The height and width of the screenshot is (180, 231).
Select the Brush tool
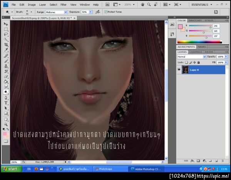(6, 61)
